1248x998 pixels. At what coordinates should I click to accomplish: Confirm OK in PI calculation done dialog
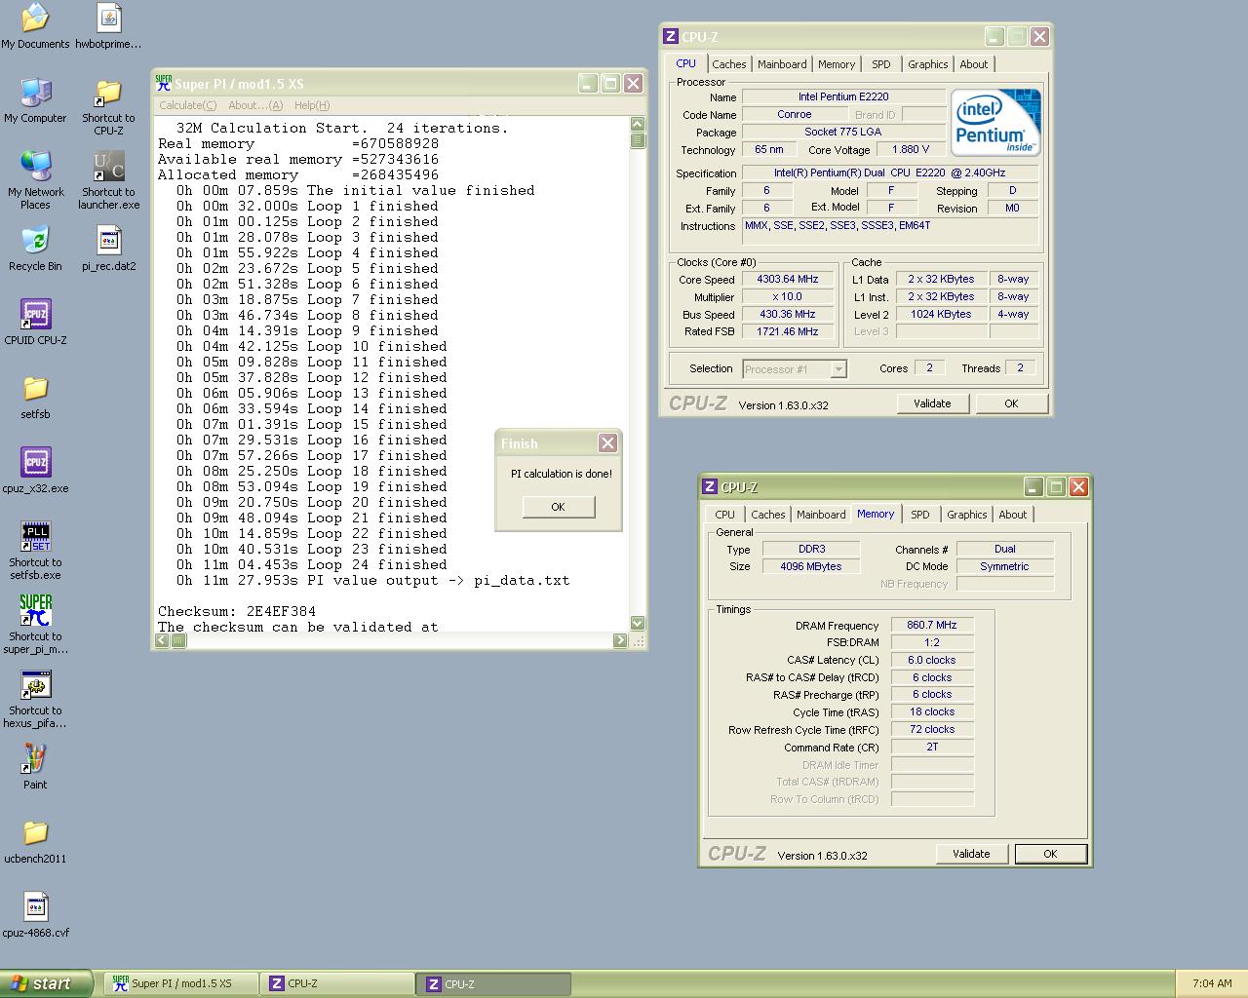tap(558, 507)
